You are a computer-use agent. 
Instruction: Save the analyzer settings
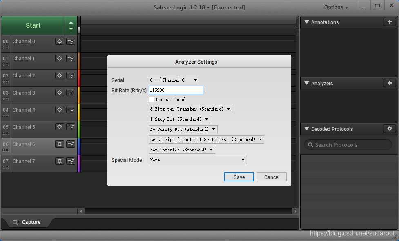(239, 177)
